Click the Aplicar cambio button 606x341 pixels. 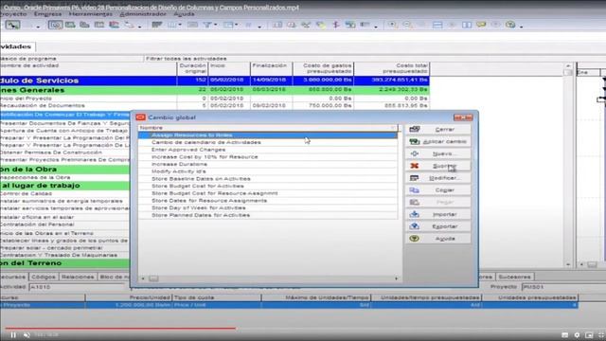[x=437, y=141]
